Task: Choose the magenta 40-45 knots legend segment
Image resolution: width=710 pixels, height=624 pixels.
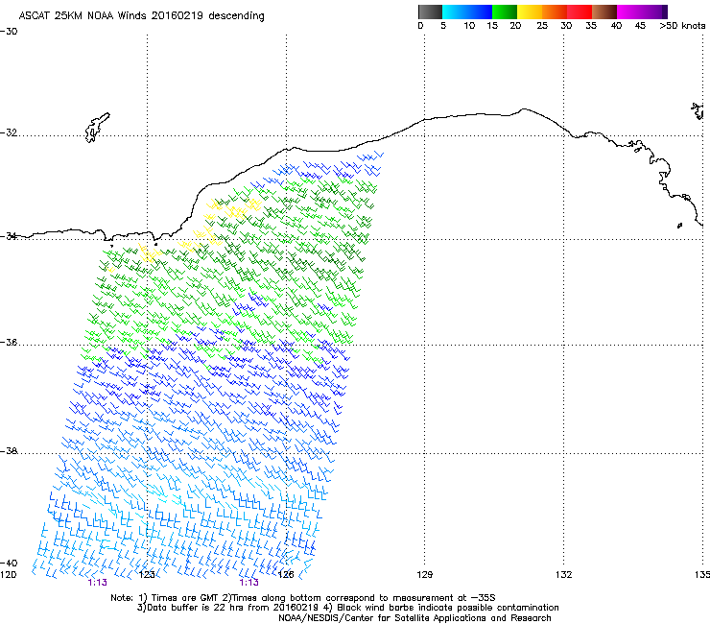Action: pyautogui.click(x=629, y=12)
